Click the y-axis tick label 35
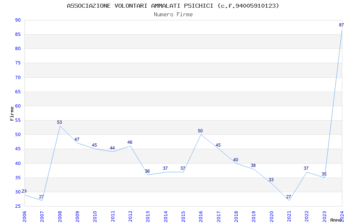 (18, 178)
